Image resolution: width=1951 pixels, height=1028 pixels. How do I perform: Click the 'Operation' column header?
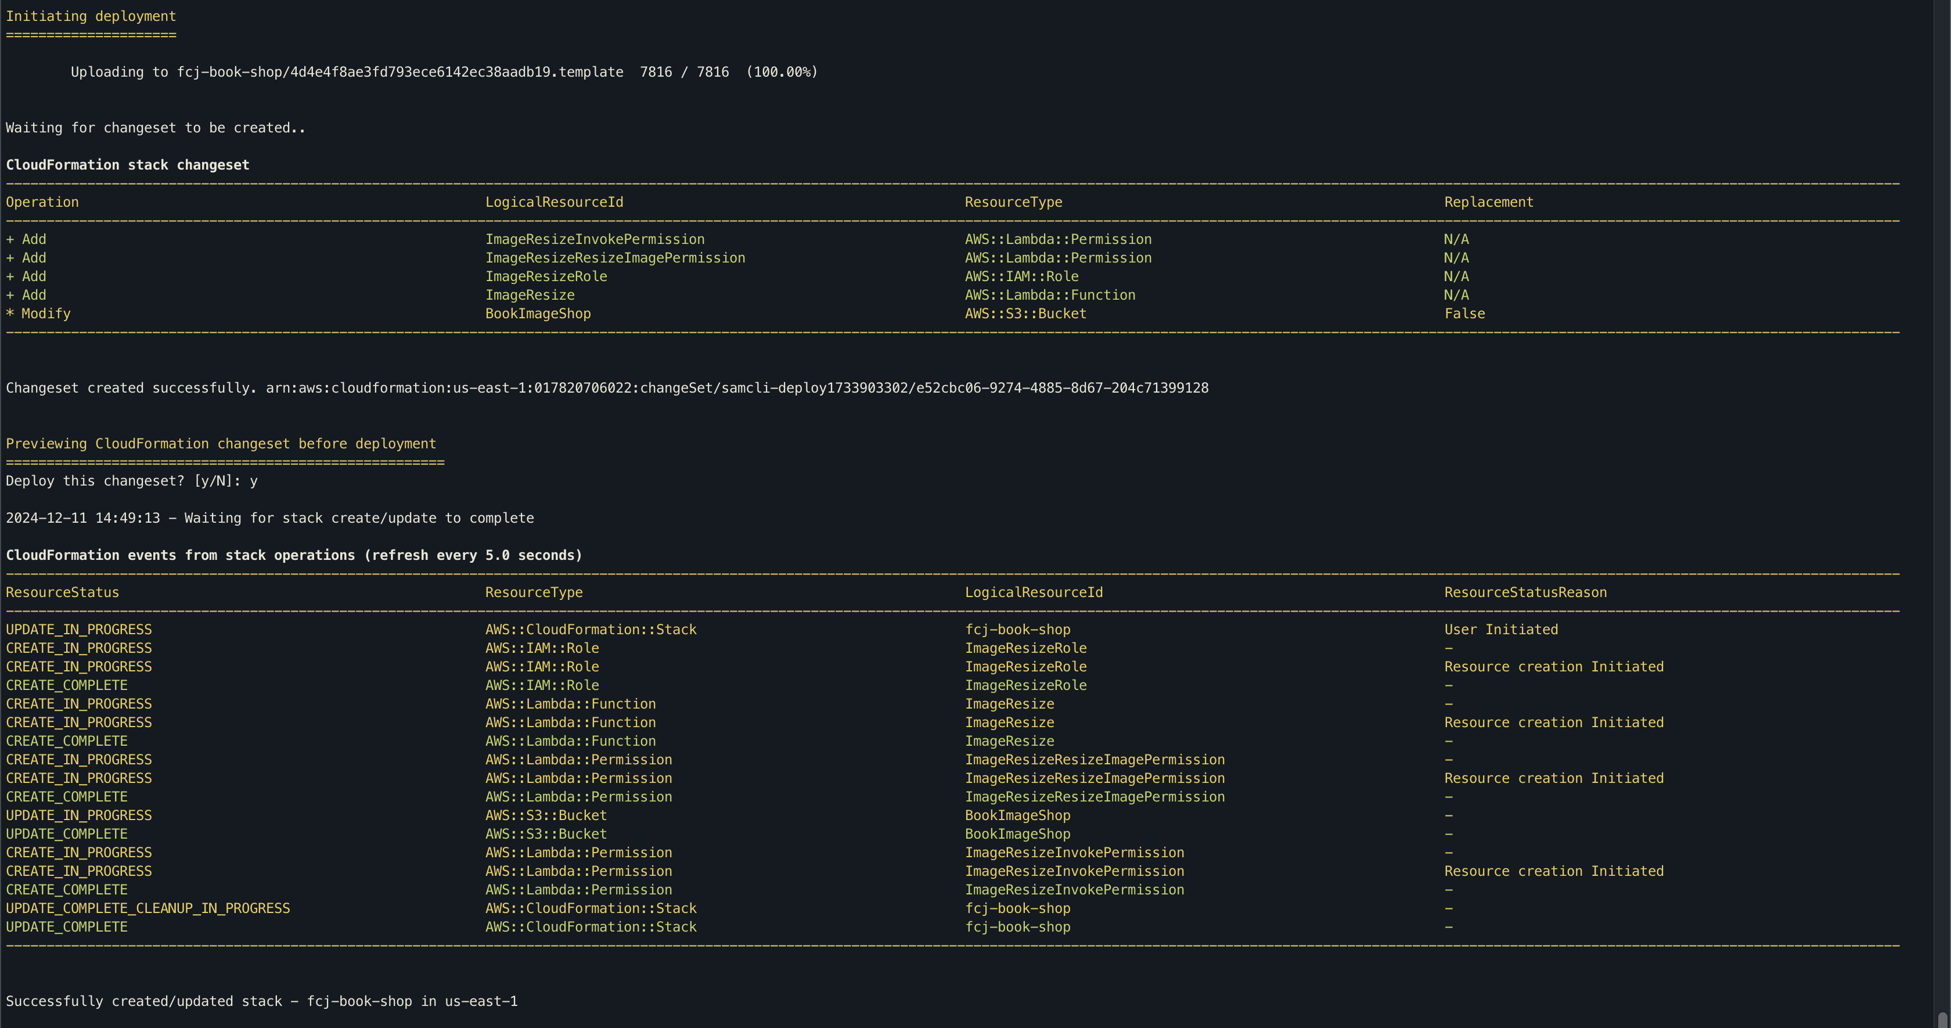[42, 202]
